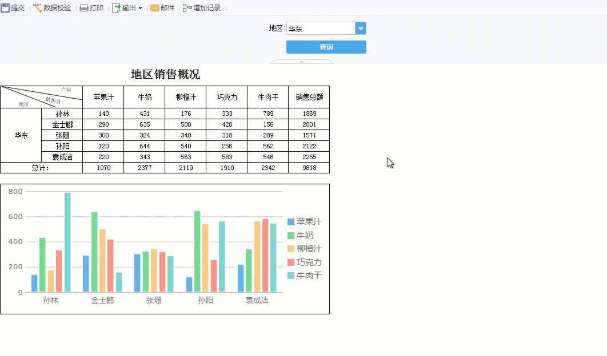This screenshot has width=607, height=356.
Task: Click the 邮件 envelope icon
Action: pos(155,8)
